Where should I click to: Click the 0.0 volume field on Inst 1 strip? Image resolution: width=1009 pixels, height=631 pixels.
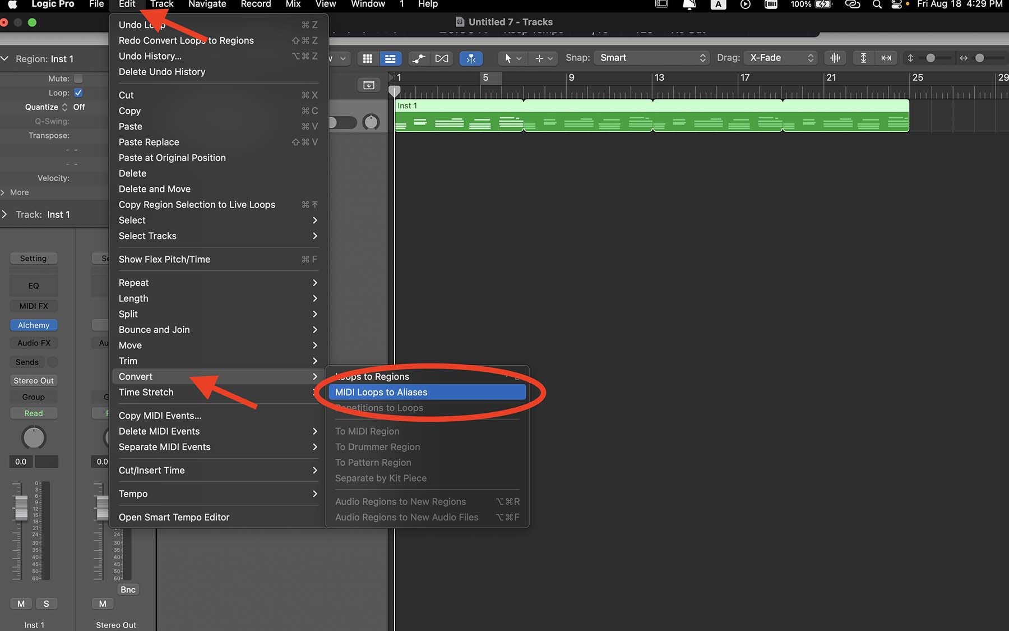point(21,462)
